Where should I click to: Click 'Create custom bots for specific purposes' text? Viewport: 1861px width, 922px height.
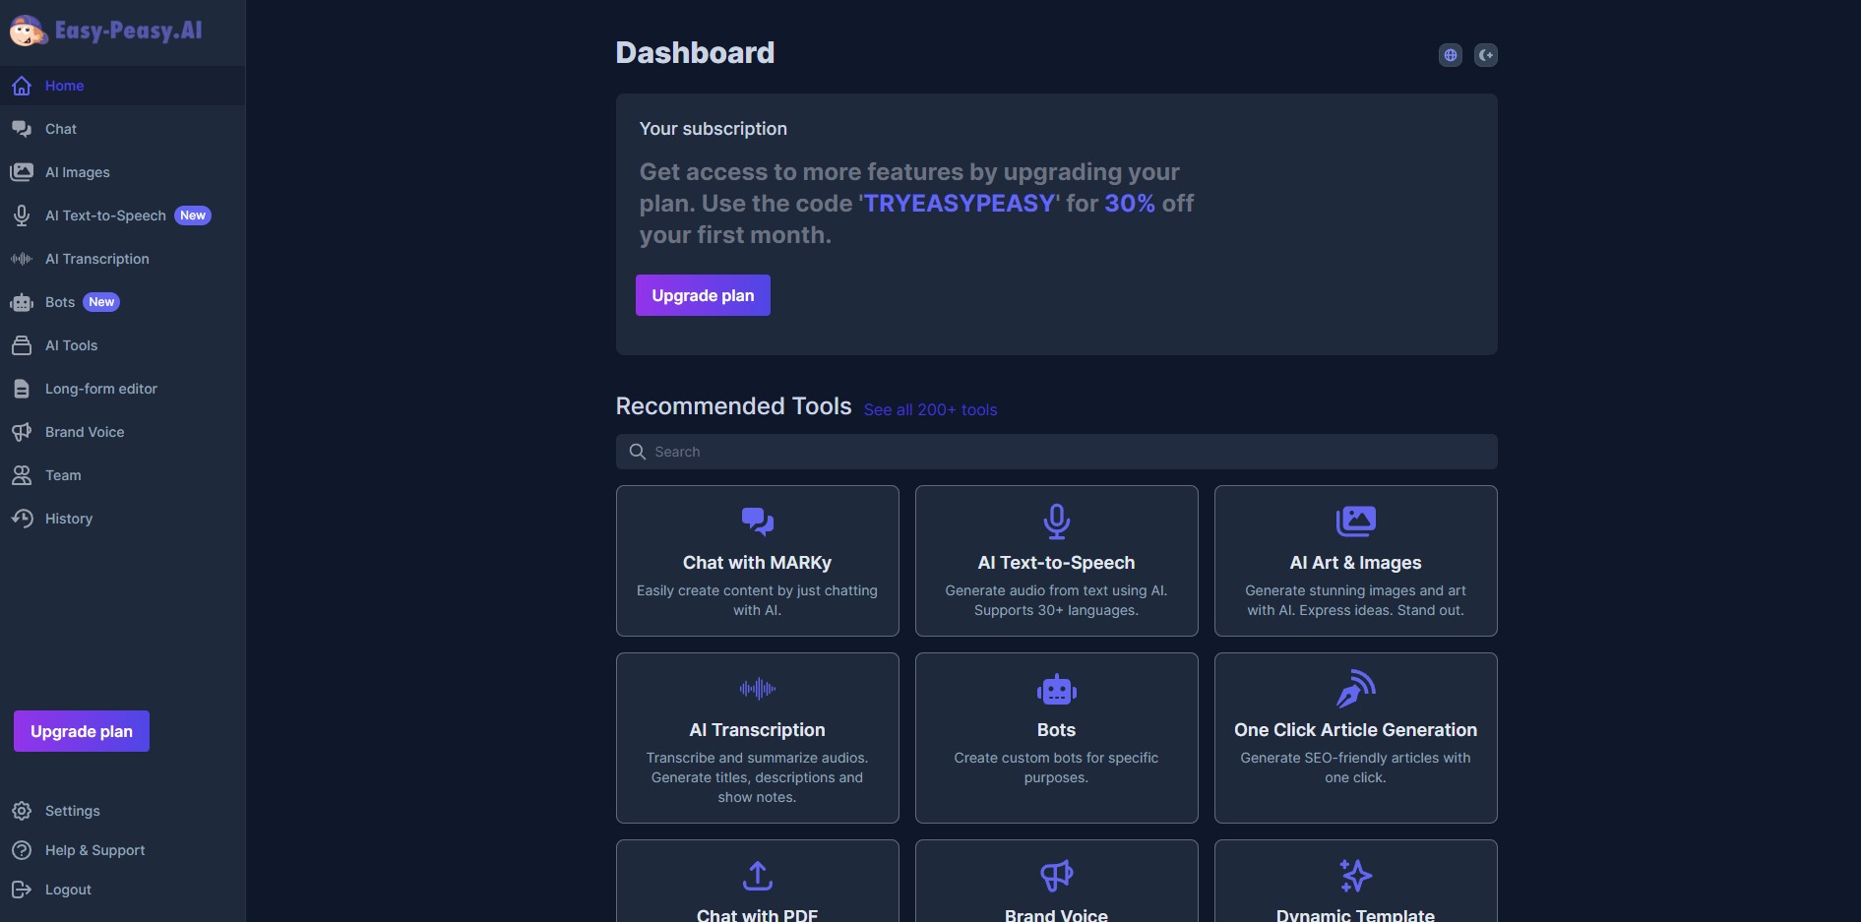[x=1057, y=768]
